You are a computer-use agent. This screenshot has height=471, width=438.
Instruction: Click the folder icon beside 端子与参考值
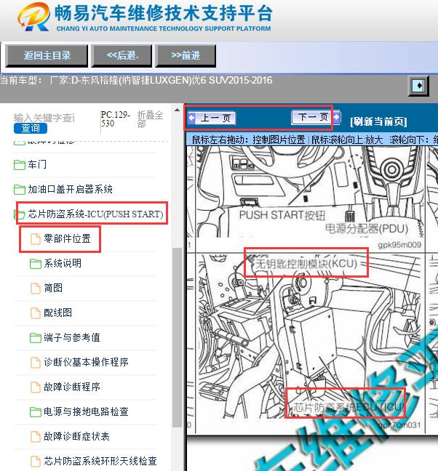click(x=36, y=338)
